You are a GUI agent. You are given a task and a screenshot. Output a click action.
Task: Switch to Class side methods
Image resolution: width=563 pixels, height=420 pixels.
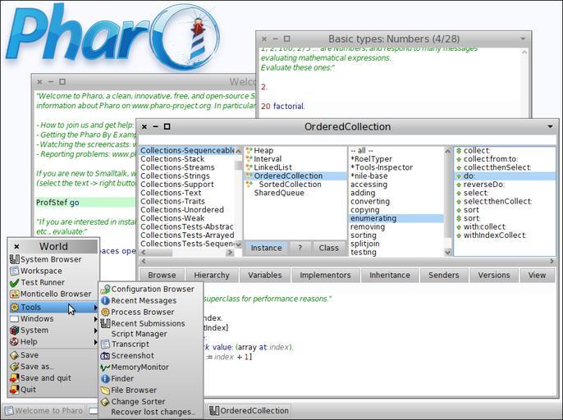tap(328, 248)
